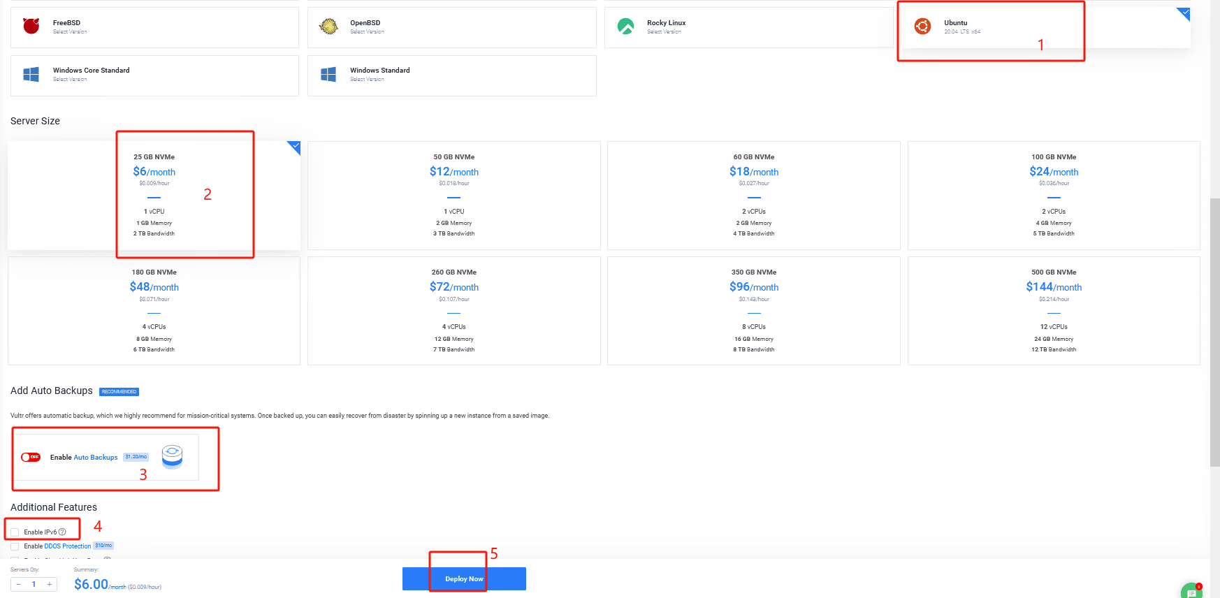The height and width of the screenshot is (598, 1220).
Task: Click the Servers Qty number field
Action: pos(34,584)
